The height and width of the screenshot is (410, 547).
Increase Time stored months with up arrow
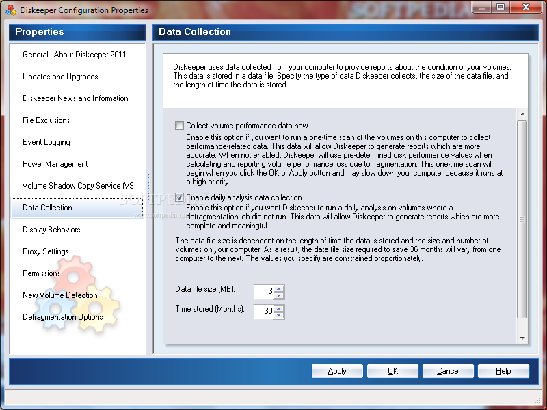(x=279, y=309)
